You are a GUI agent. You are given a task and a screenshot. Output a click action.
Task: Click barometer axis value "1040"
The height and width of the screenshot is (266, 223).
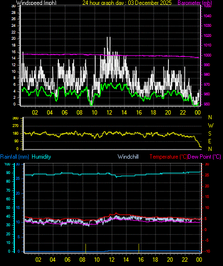click(207, 16)
